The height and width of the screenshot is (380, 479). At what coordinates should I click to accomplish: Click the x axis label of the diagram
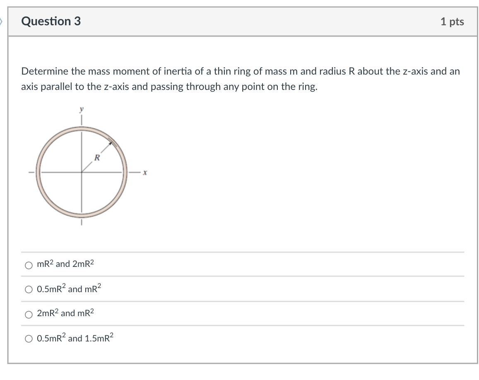click(x=145, y=173)
